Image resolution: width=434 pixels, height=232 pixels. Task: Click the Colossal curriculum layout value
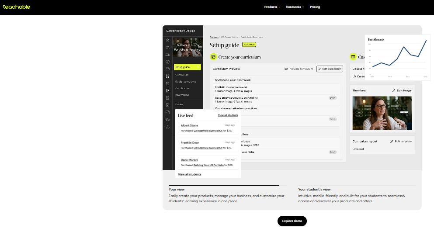(358, 149)
